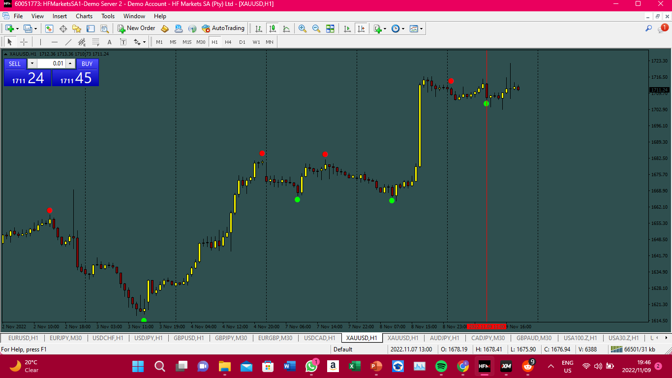Switch to H4 timeframe

[228, 42]
